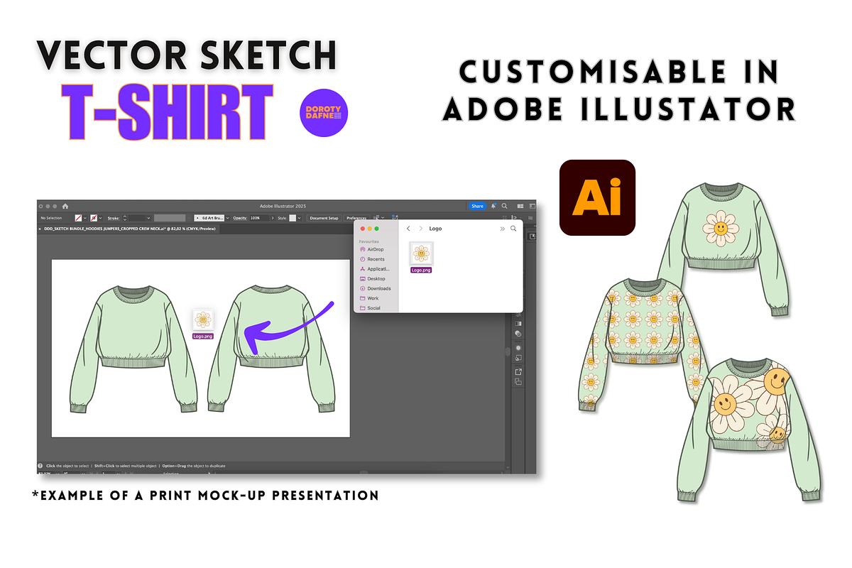Image resolution: width=852 pixels, height=568 pixels.
Task: Open Applications in the Finder sidebar
Action: (374, 269)
